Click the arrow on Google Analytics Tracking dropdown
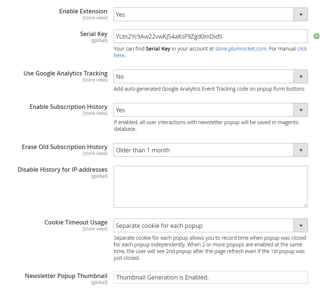Screen dimensions: 331x291 point(300,77)
